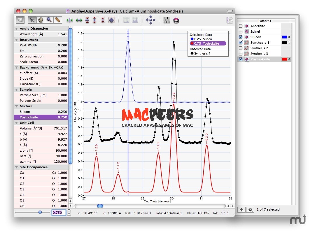
Task: Click the red Yoshiokaite color swatch
Action: click(285, 59)
